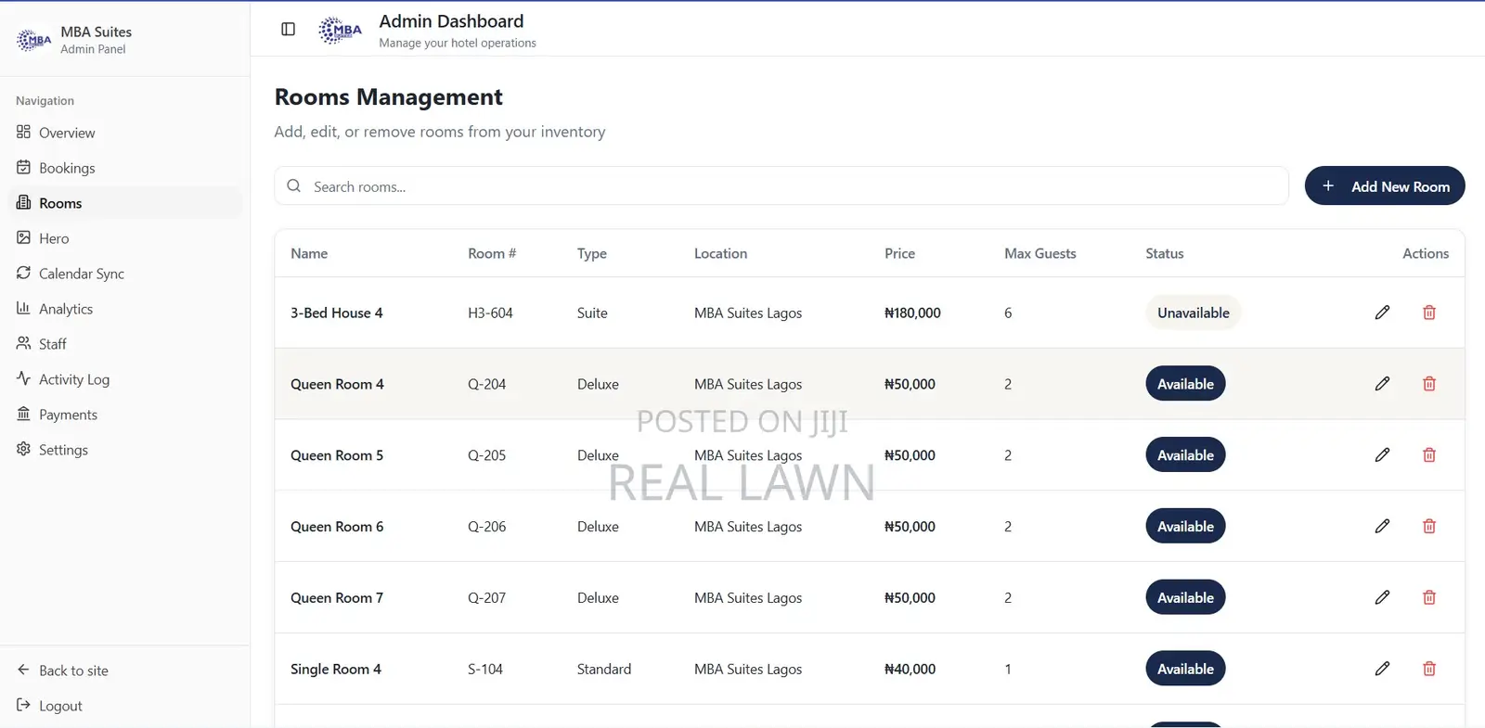Open Bookings in the navigation
Viewport: 1485px width, 728px height.
pyautogui.click(x=124, y=168)
